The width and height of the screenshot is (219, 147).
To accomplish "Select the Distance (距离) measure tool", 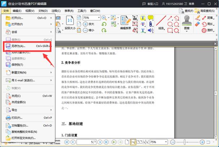I will [208, 18].
